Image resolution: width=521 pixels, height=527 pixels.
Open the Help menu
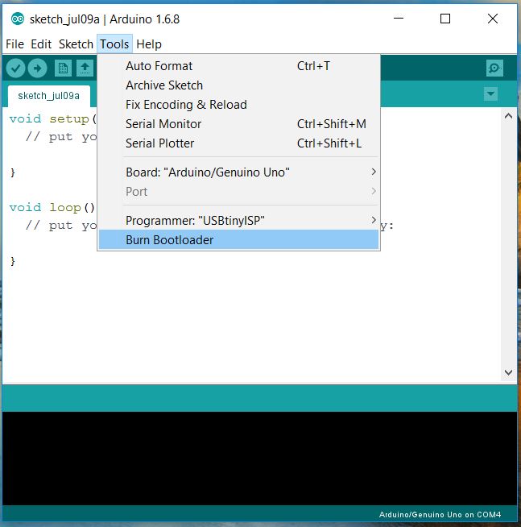pos(149,44)
